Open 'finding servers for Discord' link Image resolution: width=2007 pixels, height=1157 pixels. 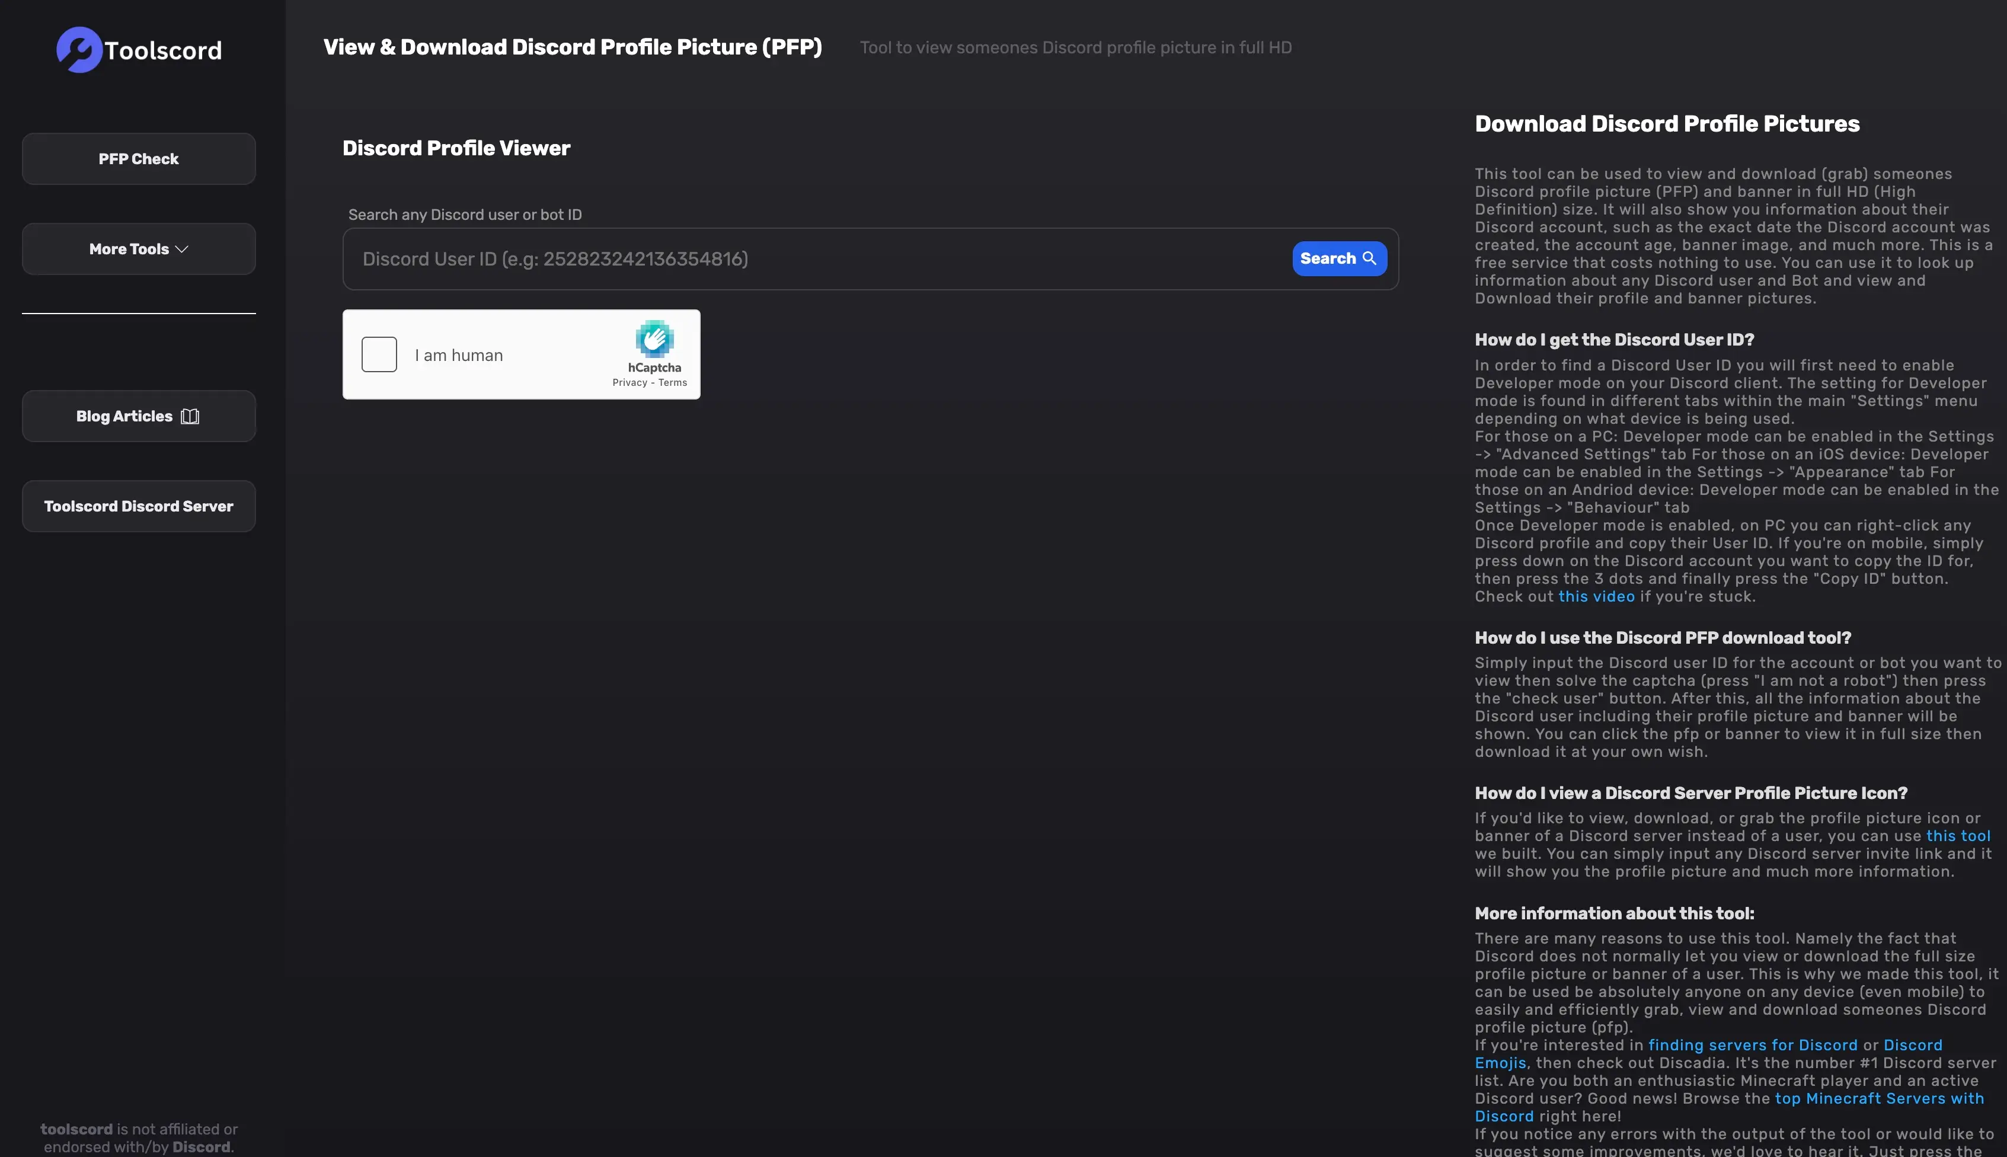pyautogui.click(x=1752, y=1045)
